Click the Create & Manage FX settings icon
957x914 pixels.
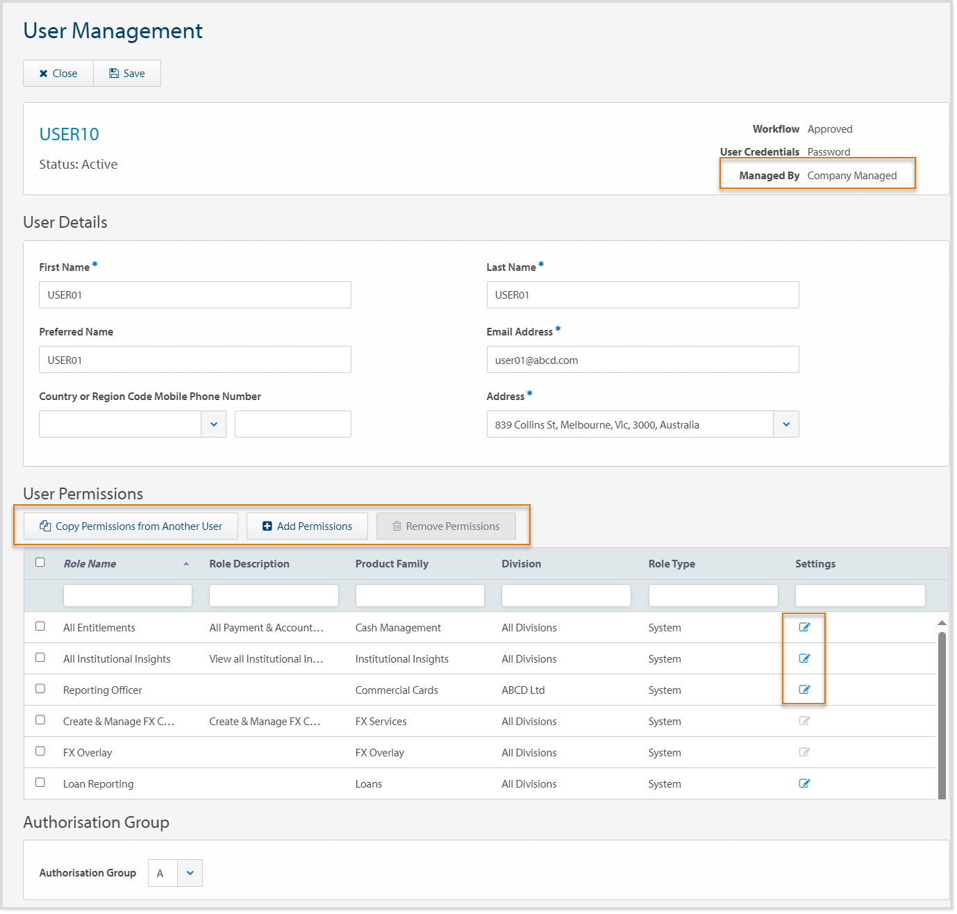click(x=804, y=721)
